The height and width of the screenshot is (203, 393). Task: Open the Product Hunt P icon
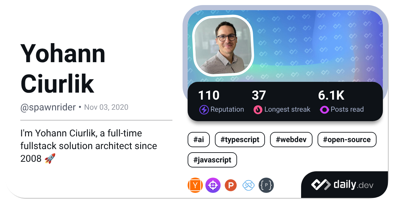[x=231, y=185]
